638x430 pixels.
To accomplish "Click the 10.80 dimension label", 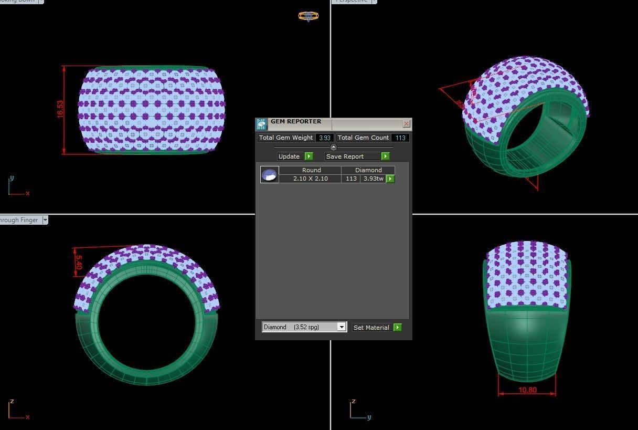I will [527, 390].
